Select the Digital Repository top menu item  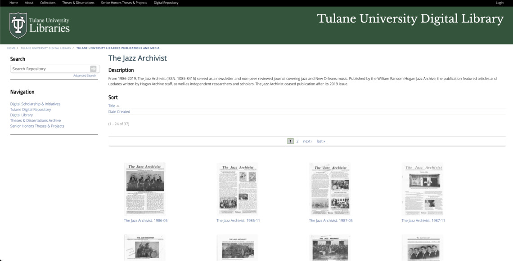[166, 3]
